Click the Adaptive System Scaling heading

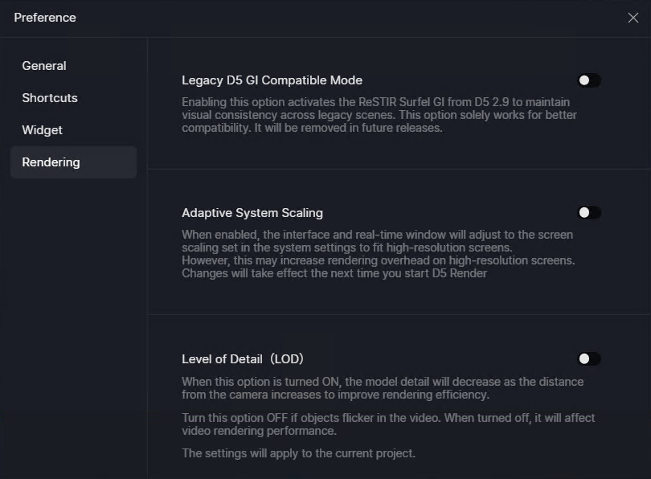coord(252,212)
